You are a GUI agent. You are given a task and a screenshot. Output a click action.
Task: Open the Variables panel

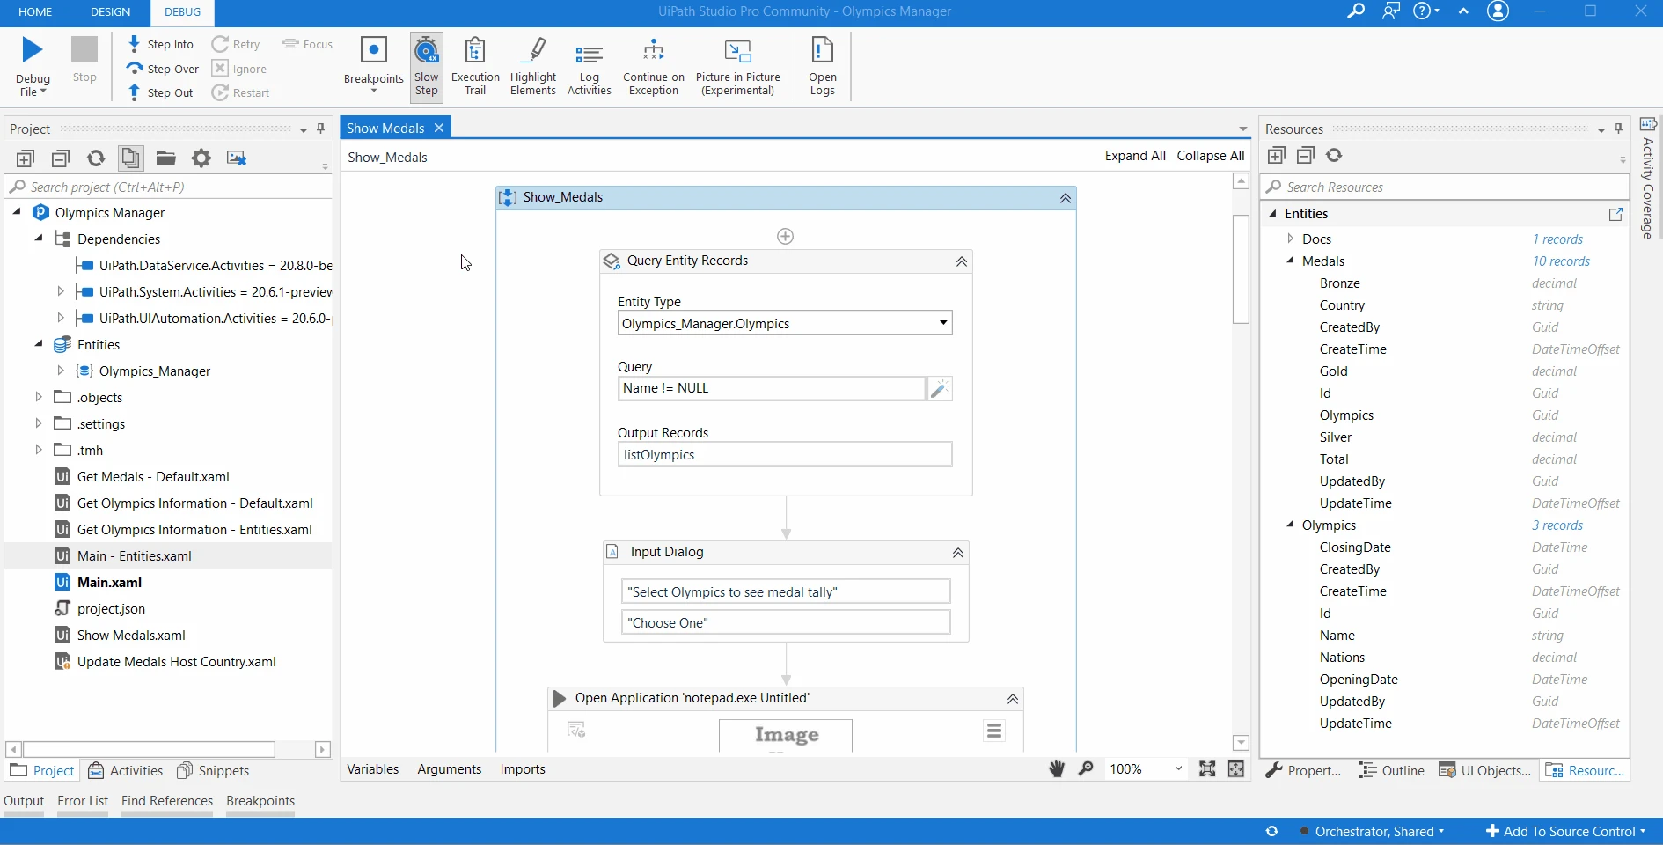tap(373, 769)
